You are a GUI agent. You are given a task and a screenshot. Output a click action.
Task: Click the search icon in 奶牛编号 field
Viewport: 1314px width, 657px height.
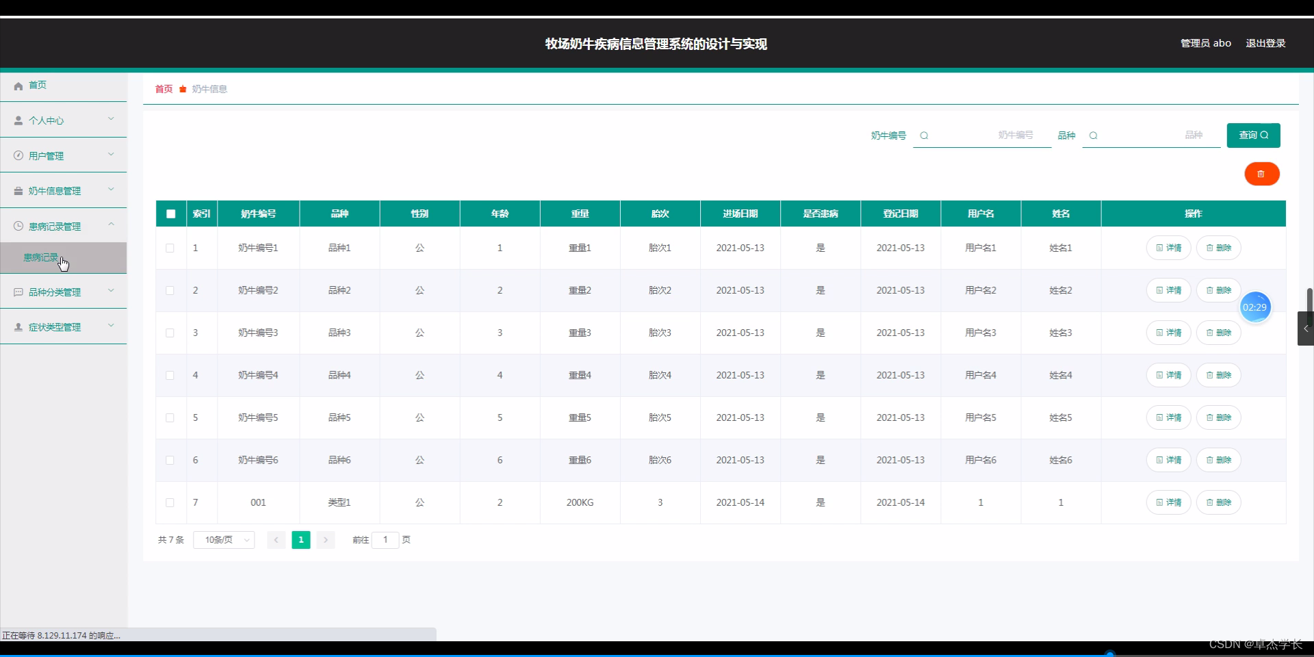pos(924,136)
